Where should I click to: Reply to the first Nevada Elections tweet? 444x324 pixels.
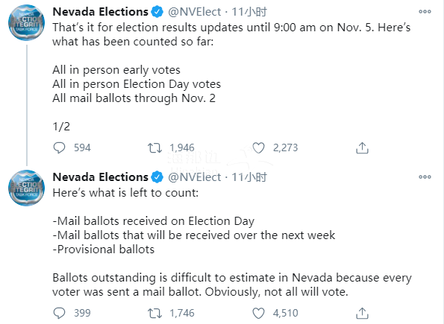tap(59, 148)
